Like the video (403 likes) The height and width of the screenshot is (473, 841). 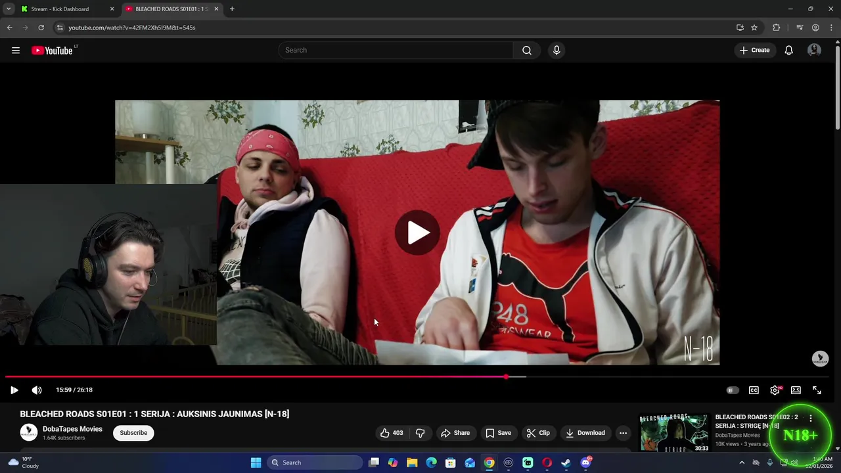pos(392,433)
